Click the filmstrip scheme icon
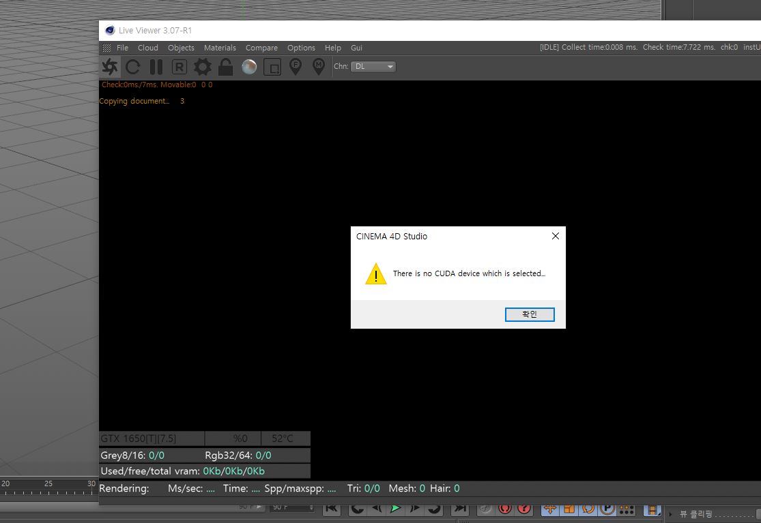761x523 pixels. (652, 509)
